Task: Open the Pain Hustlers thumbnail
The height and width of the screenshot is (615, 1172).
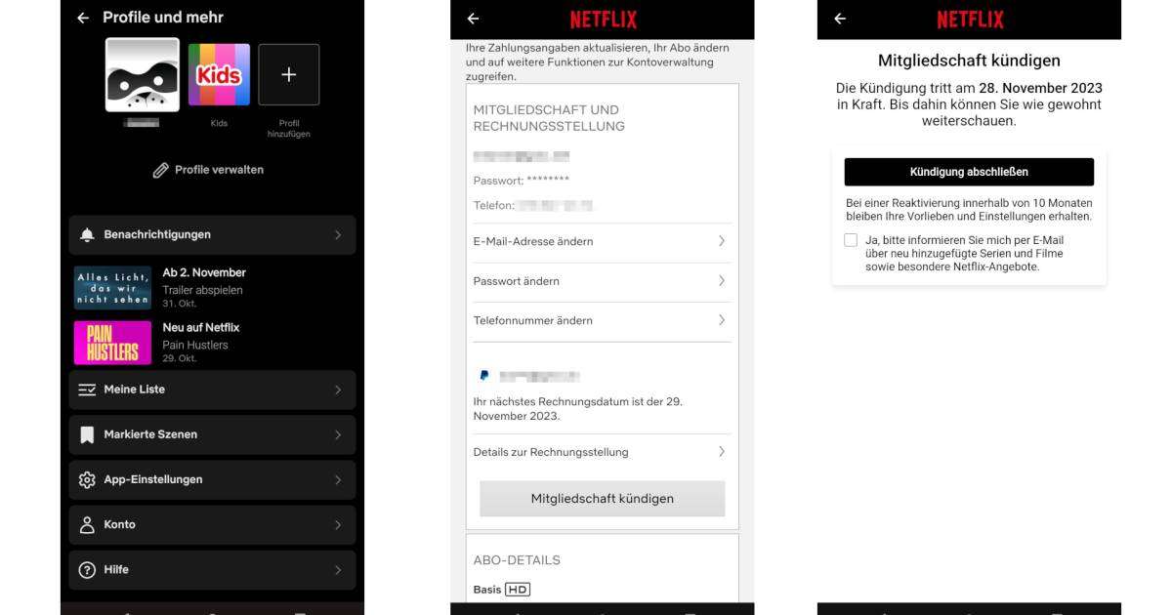Action: pyautogui.click(x=110, y=342)
